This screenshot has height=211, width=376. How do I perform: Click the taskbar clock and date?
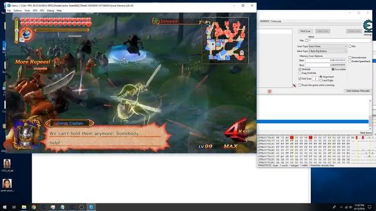click(x=359, y=207)
